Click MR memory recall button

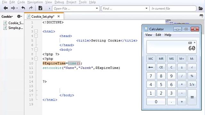pos(161,59)
